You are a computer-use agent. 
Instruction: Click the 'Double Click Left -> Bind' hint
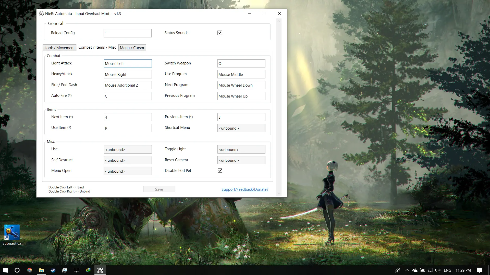coord(66,187)
